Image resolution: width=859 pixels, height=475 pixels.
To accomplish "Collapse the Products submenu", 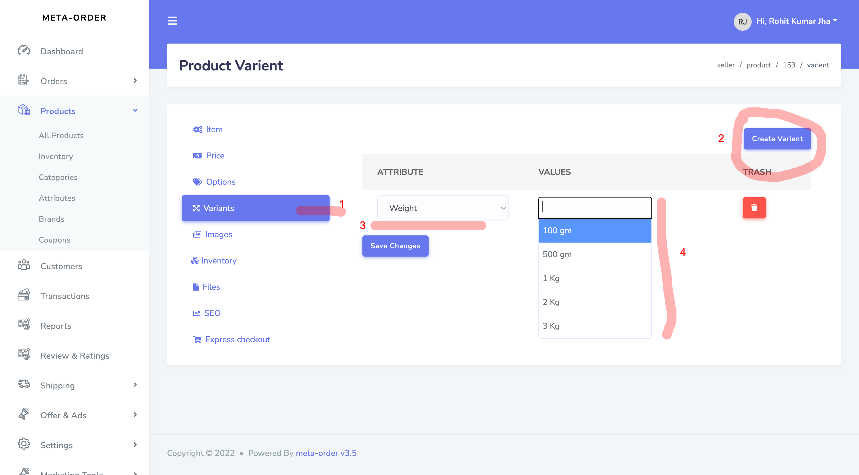I will (135, 110).
